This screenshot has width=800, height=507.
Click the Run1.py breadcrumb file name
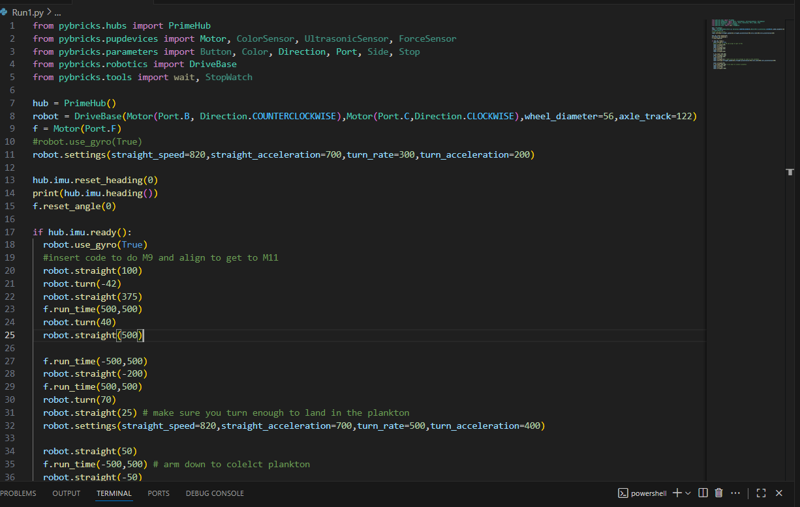pos(28,12)
